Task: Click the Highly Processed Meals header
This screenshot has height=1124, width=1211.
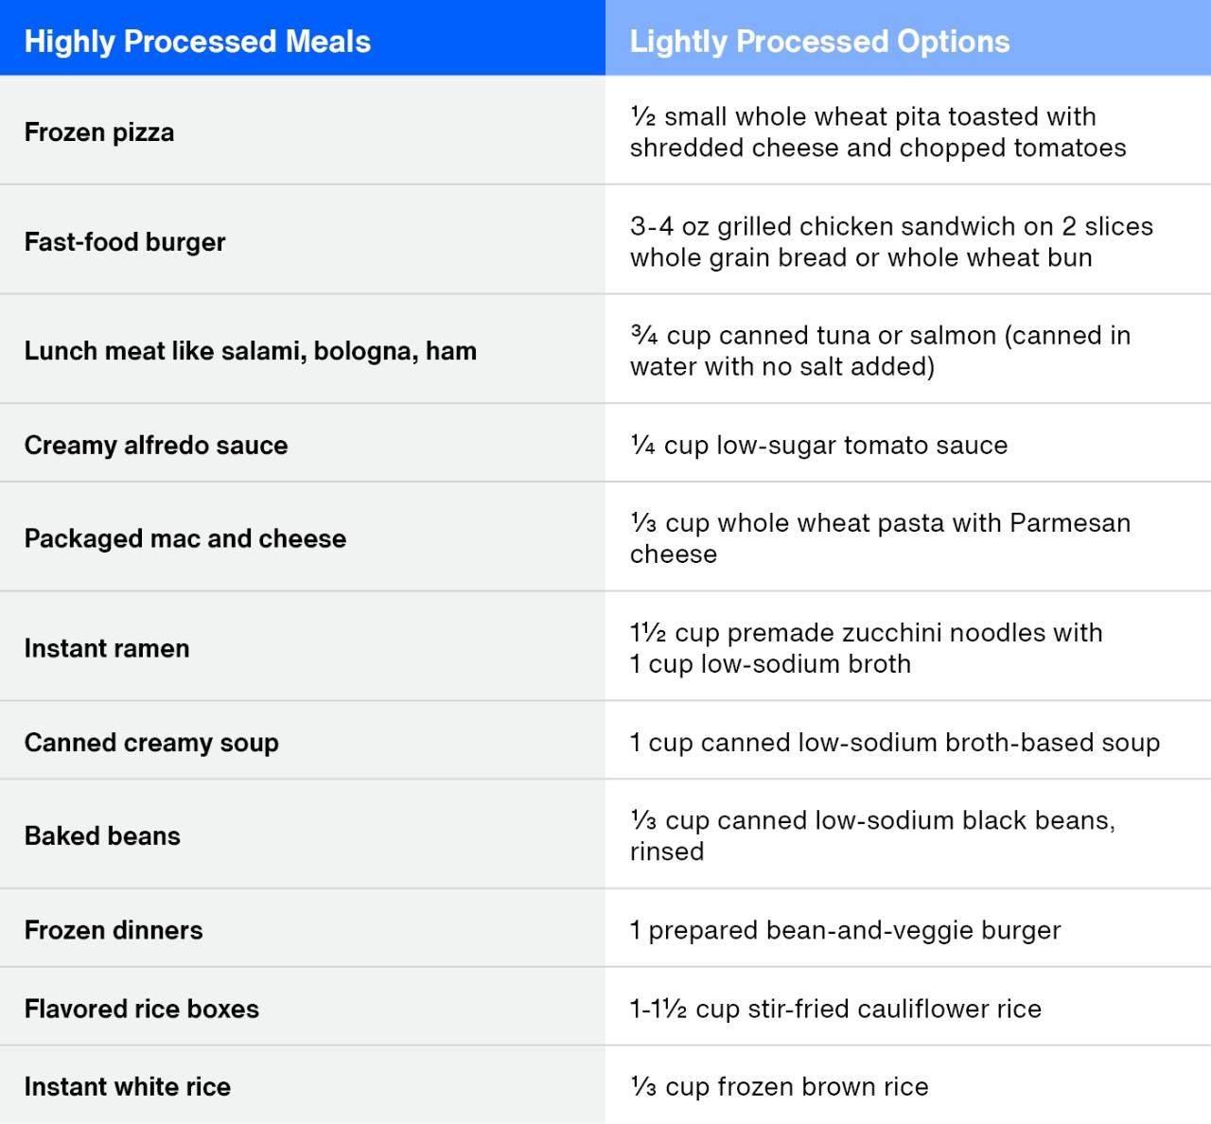Action: click(x=198, y=42)
